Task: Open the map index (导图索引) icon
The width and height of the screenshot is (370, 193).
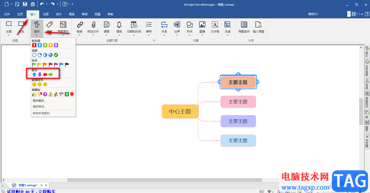Action: (x=63, y=25)
